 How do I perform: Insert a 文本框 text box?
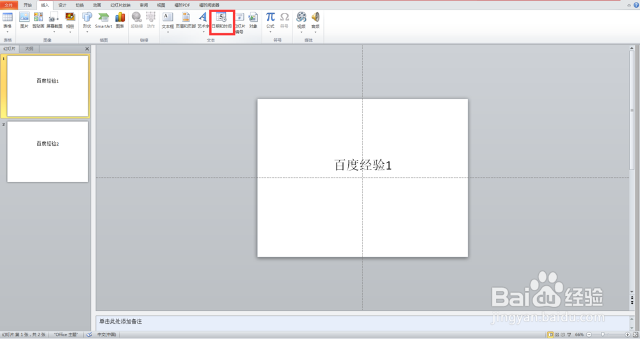point(168,17)
